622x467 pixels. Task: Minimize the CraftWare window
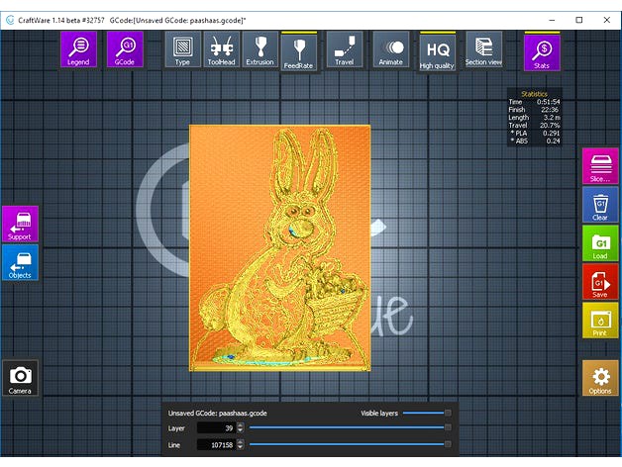click(x=552, y=20)
